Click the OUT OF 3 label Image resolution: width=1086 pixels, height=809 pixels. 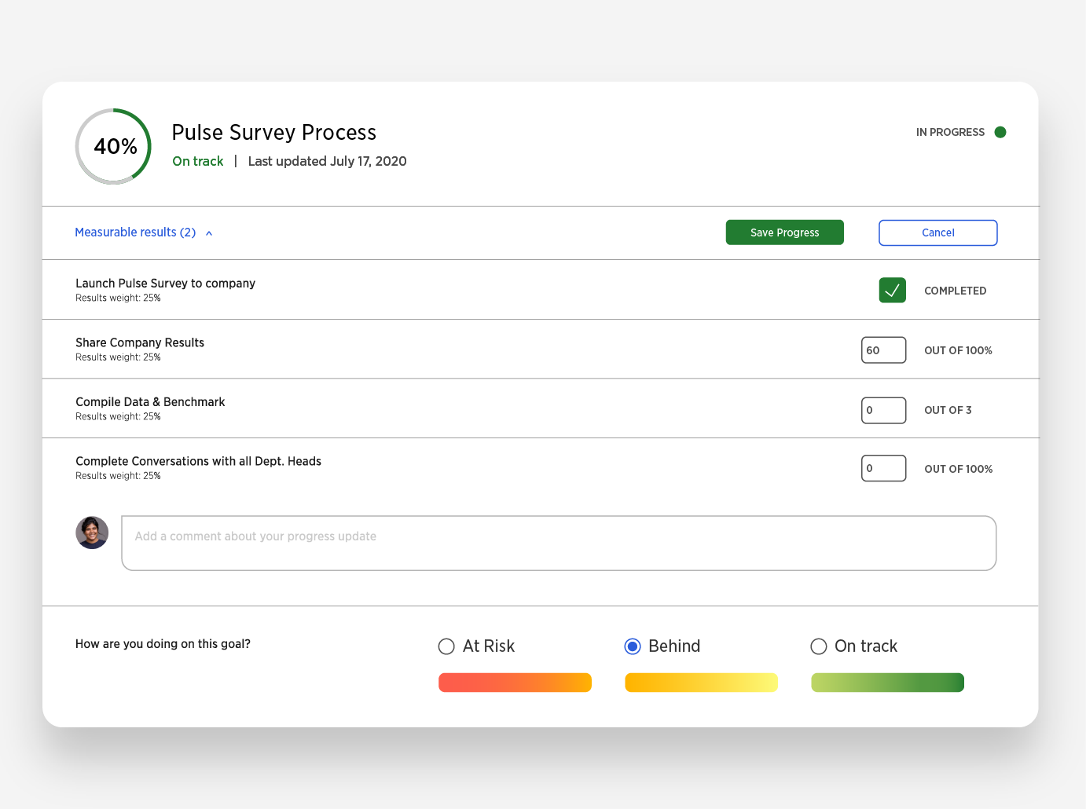coord(948,410)
